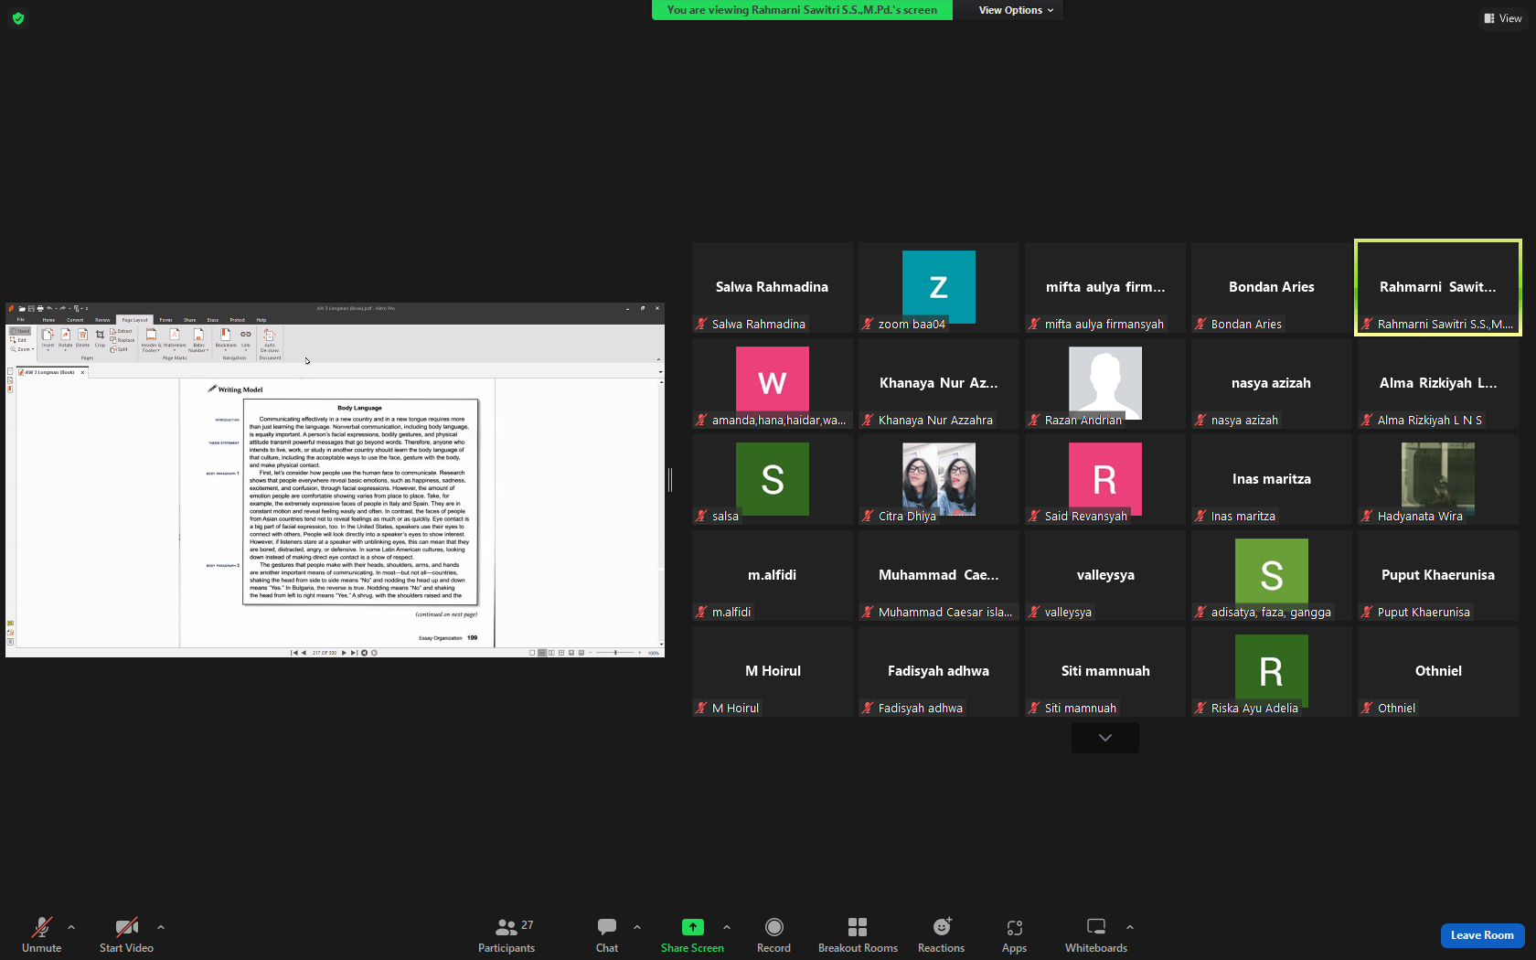Open Whiteboards
The height and width of the screenshot is (960, 1536).
pos(1096,936)
